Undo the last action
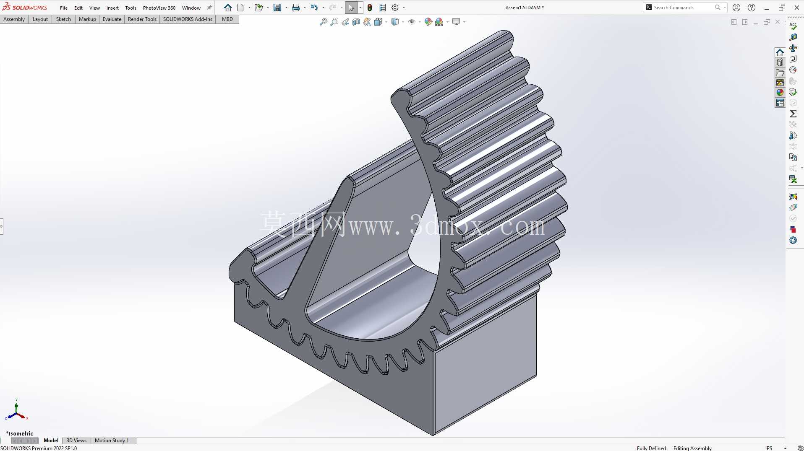 coord(314,8)
